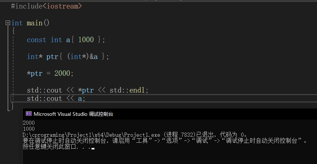
Task: Click the 'int' keyword before main
Action: click(x=17, y=23)
